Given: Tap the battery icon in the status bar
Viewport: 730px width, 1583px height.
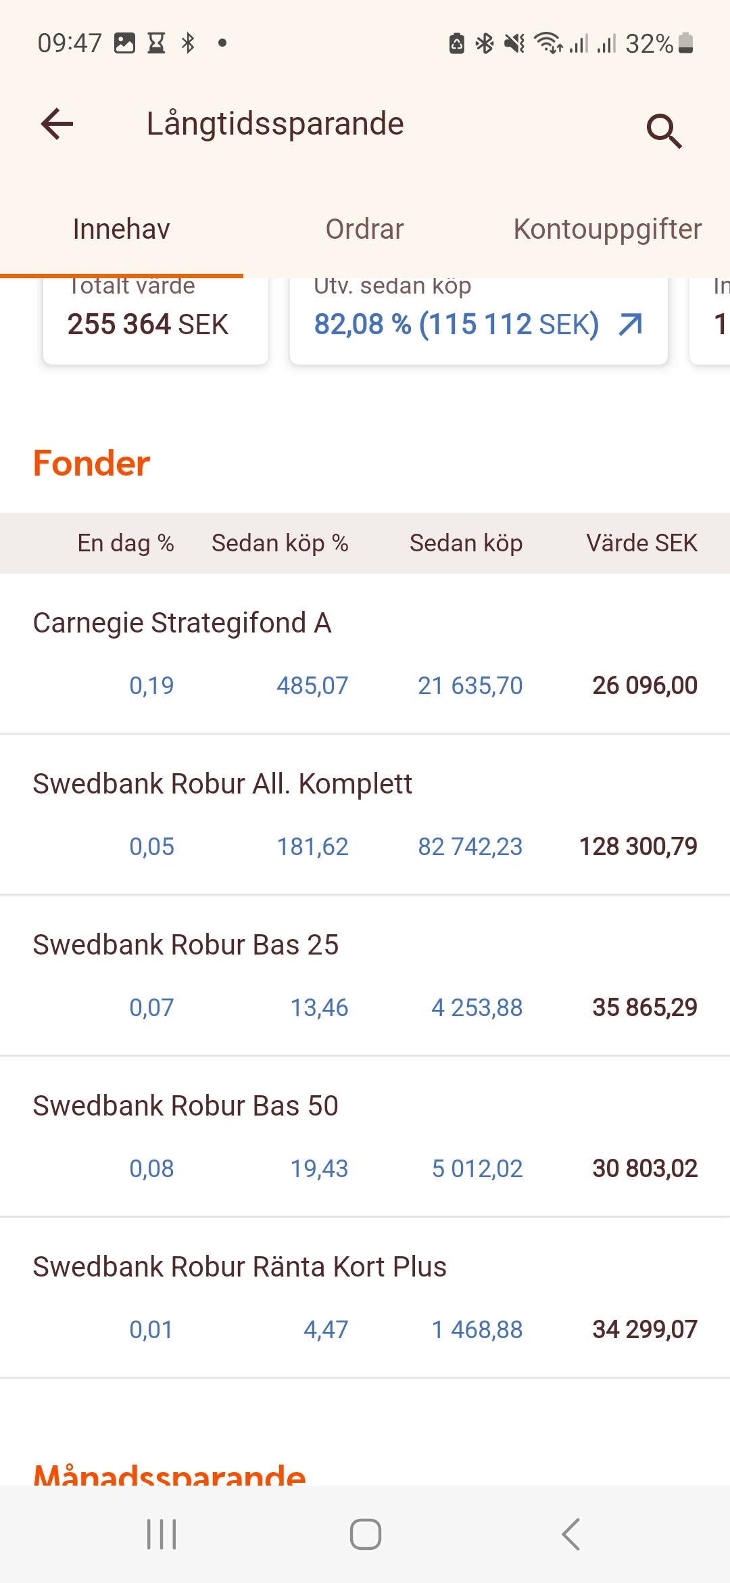Looking at the screenshot, I should coord(686,43).
